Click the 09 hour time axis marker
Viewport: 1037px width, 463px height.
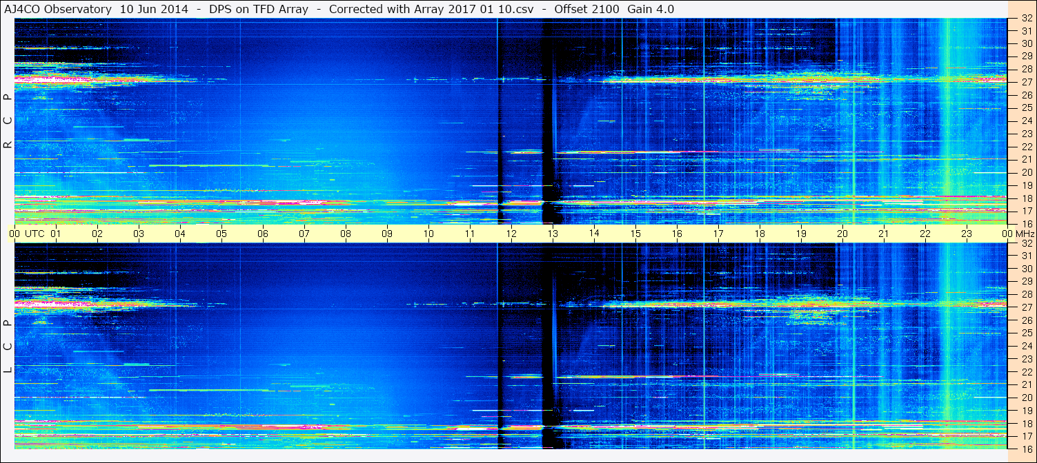[x=387, y=234]
